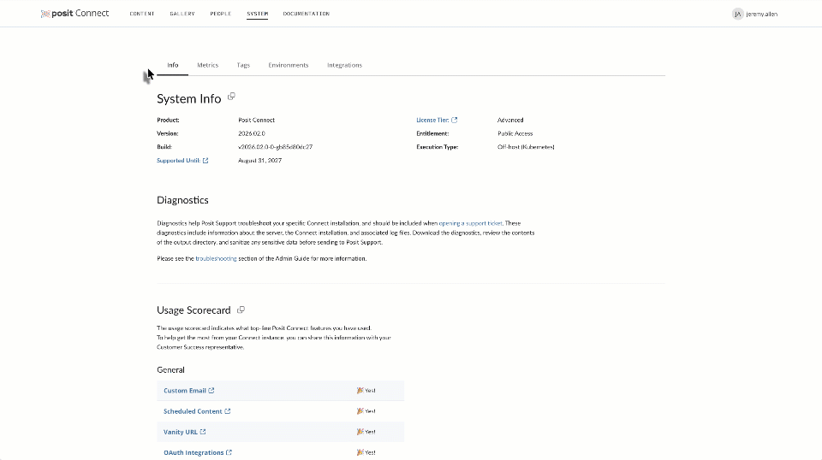The height and width of the screenshot is (460, 822).
Task: Click the Usage Scorecard heading
Action: pyautogui.click(x=194, y=310)
